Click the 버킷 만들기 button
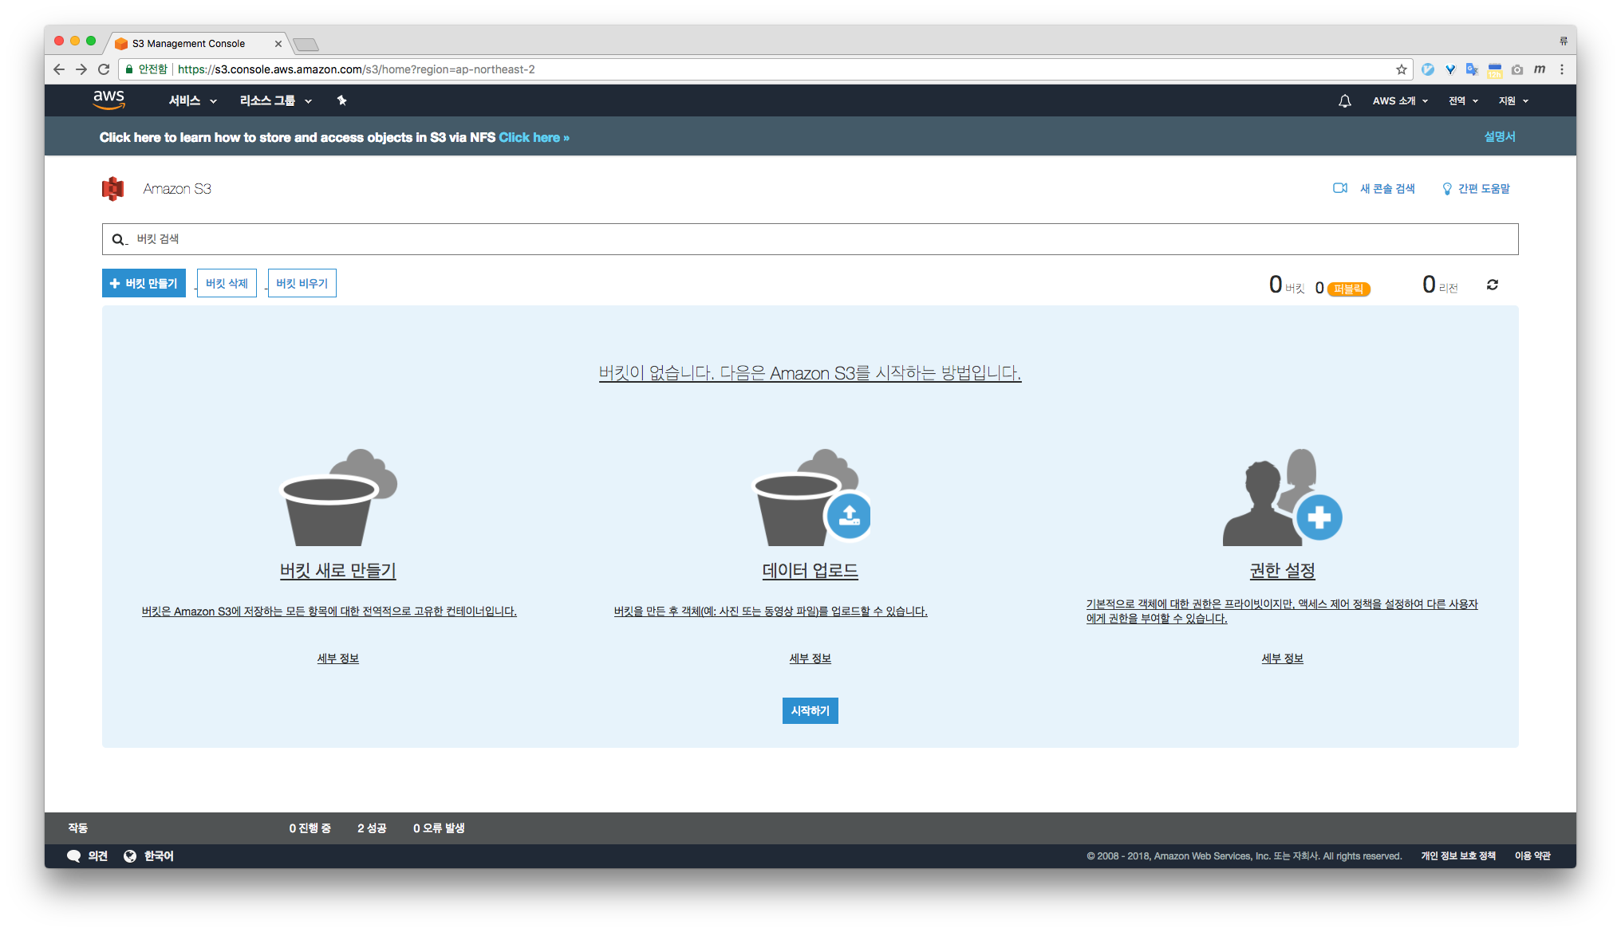The height and width of the screenshot is (932, 1621). click(144, 283)
